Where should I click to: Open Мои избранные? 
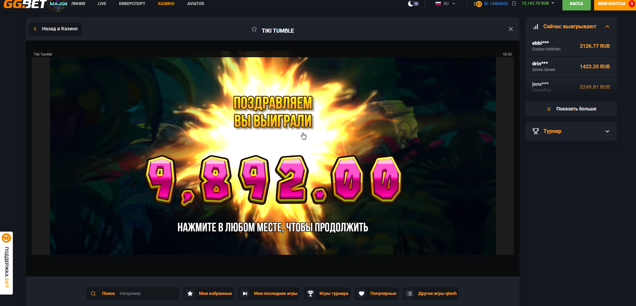click(209, 294)
